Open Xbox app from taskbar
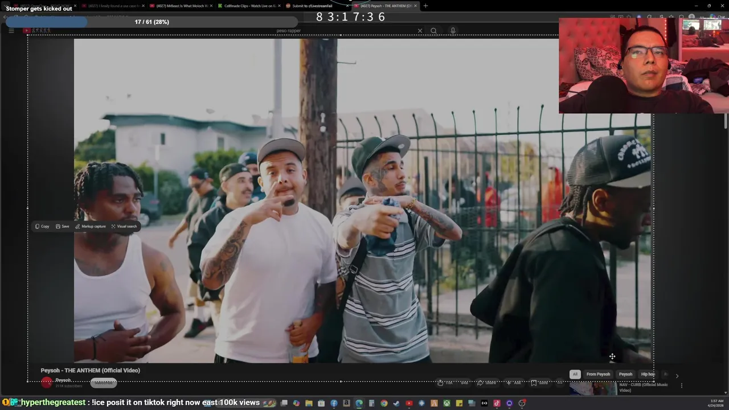The height and width of the screenshot is (410, 729). click(447, 403)
